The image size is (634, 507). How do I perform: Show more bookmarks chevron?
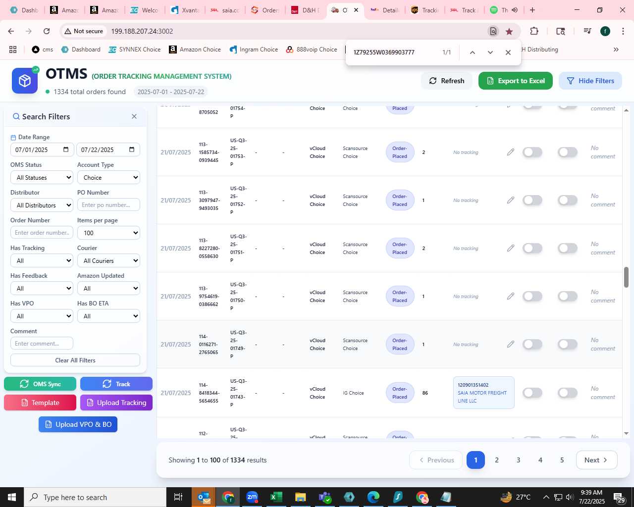point(616,50)
